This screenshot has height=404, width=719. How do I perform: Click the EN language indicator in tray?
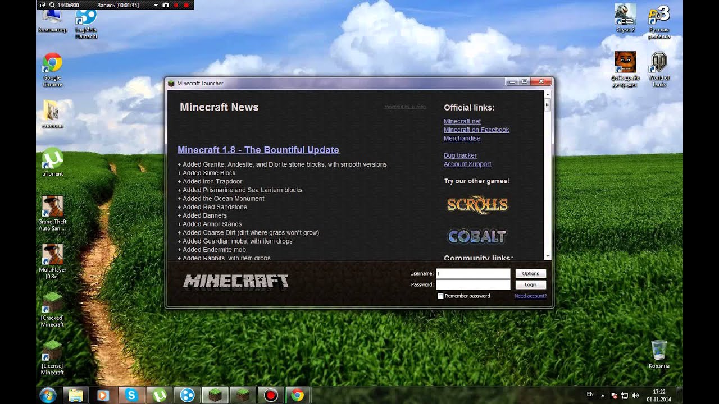[x=590, y=394]
